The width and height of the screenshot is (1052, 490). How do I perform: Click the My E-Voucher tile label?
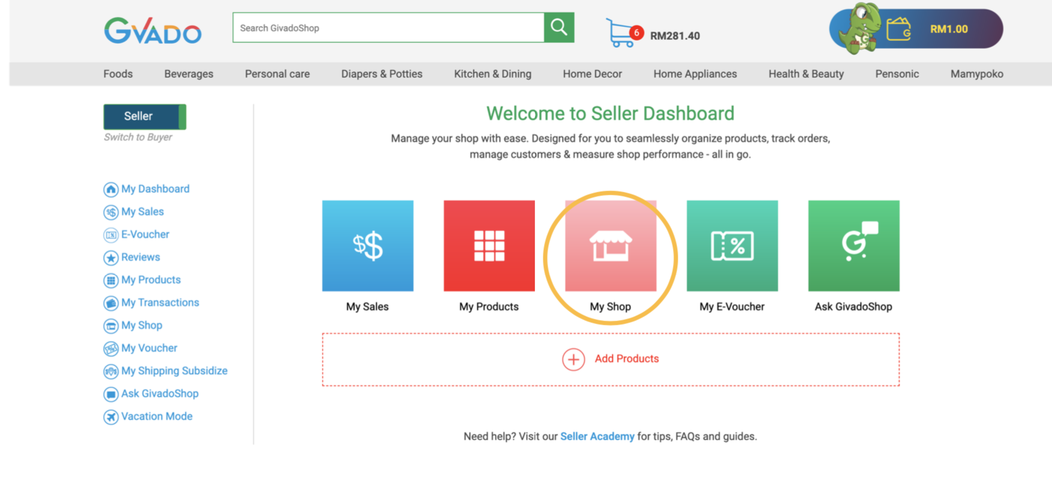coord(732,307)
